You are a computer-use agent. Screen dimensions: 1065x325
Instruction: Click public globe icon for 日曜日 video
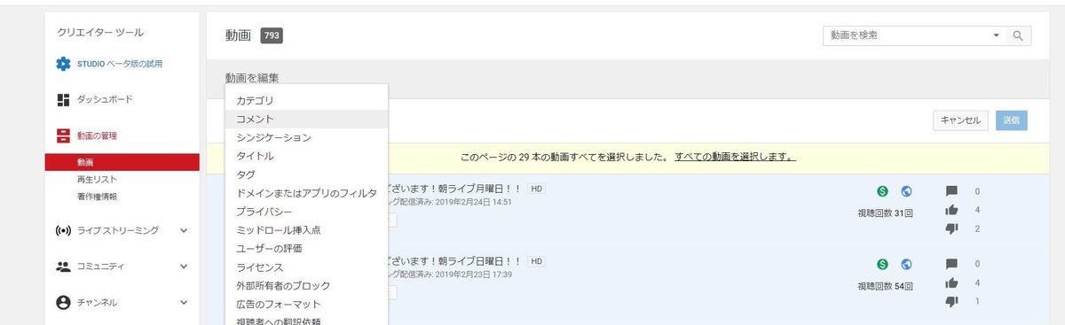906,264
